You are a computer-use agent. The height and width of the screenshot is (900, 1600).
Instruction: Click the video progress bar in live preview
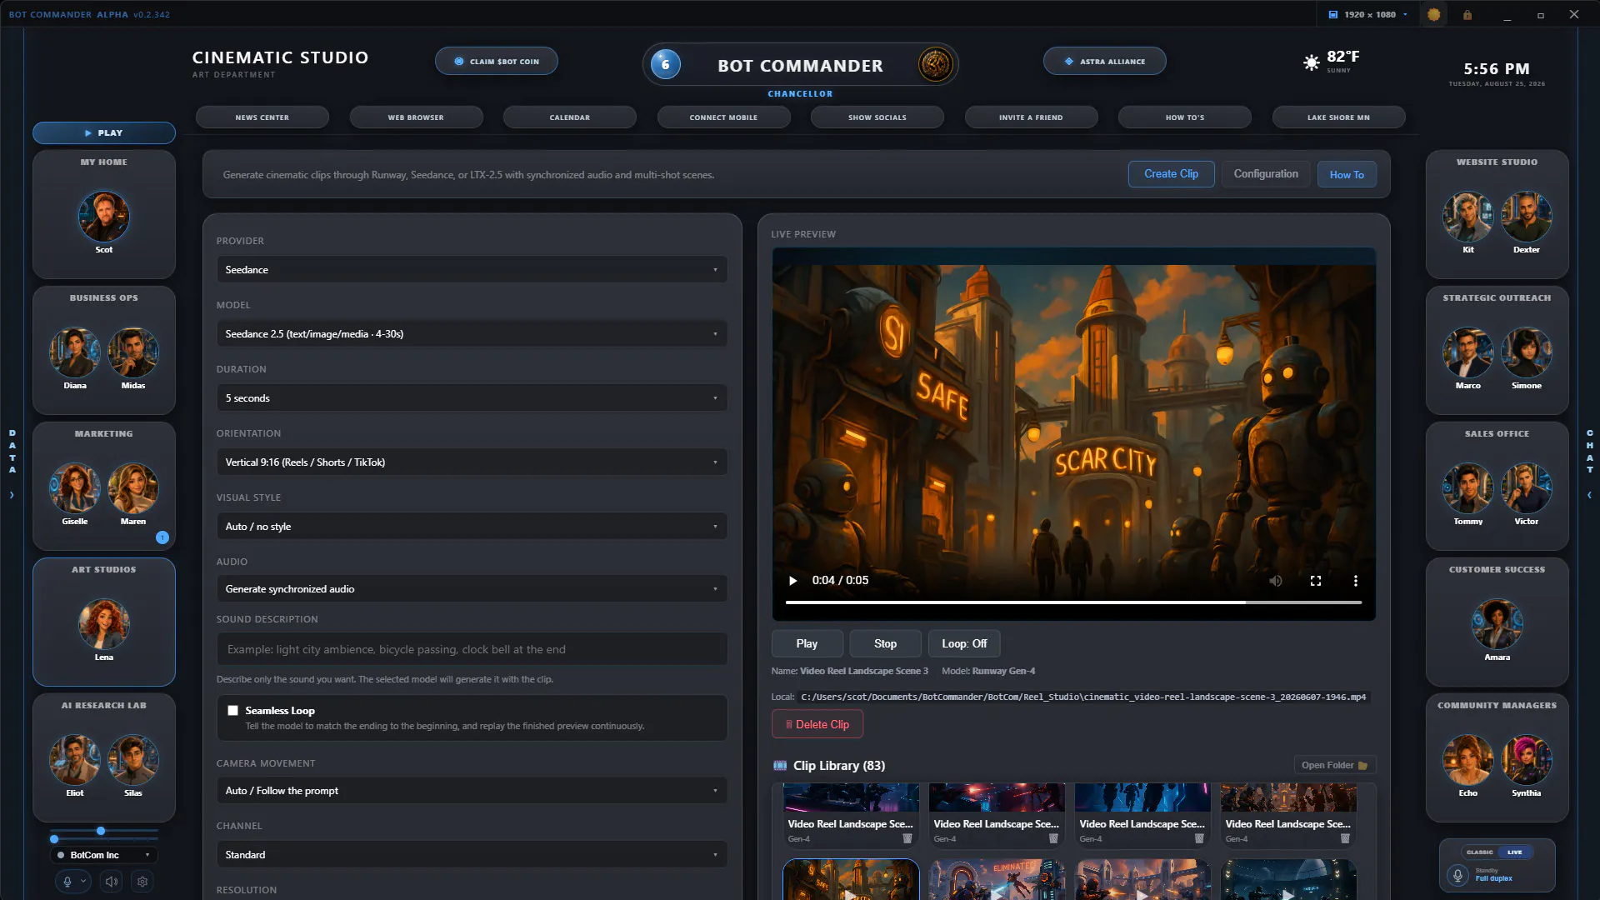(1073, 602)
